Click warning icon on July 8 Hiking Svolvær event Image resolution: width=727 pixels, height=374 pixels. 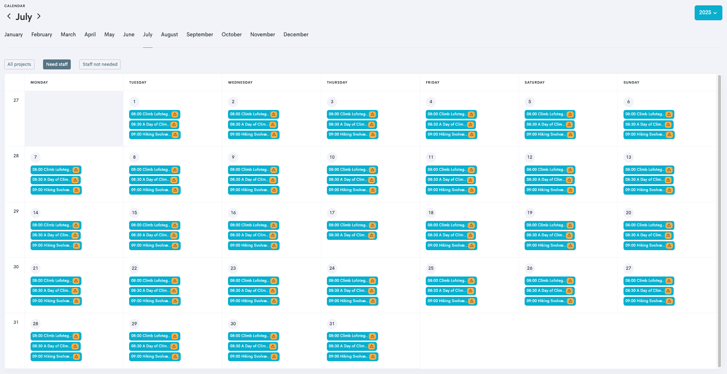pyautogui.click(x=175, y=190)
